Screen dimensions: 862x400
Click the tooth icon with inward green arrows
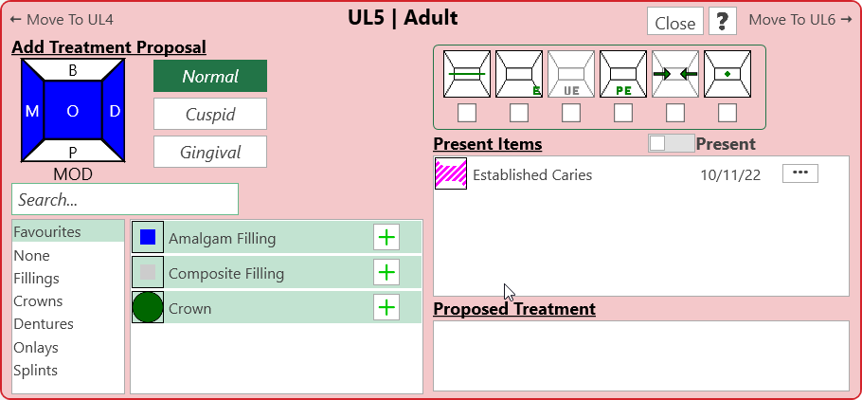point(674,74)
